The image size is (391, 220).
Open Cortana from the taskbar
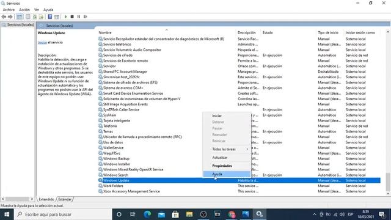click(x=119, y=215)
